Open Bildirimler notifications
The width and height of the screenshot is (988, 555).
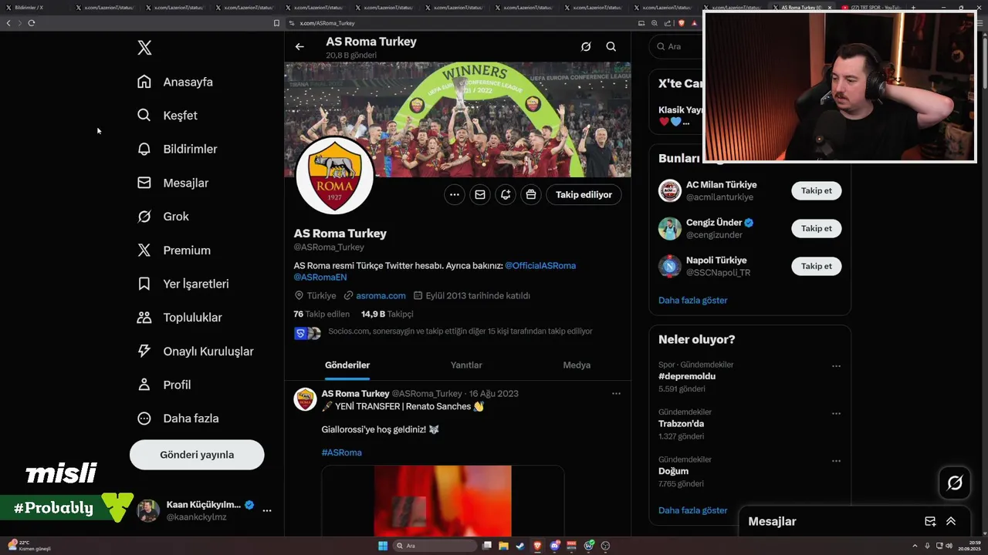click(x=178, y=149)
